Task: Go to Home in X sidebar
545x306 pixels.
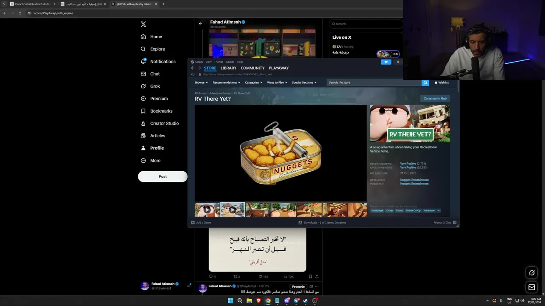Action: coord(152,37)
